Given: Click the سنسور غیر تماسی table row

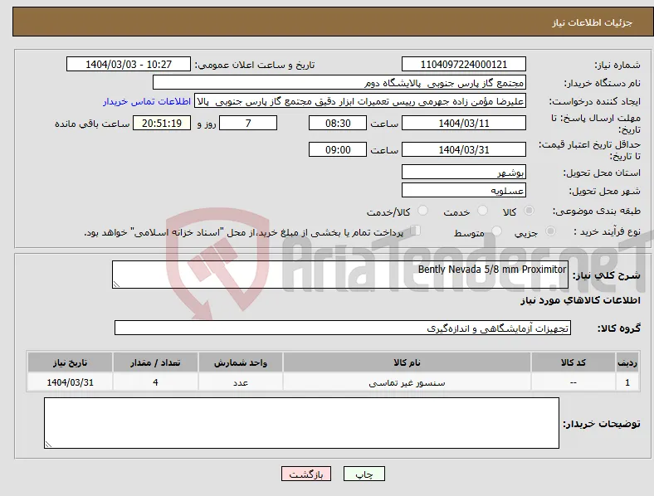Looking at the screenshot, I should [x=333, y=382].
